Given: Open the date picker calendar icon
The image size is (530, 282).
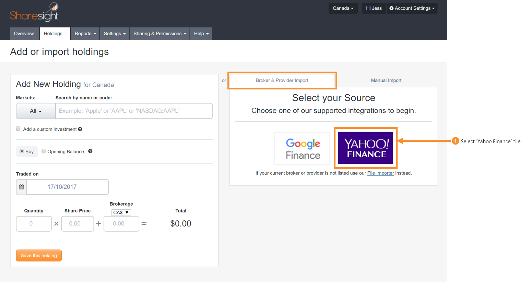Looking at the screenshot, I should pyautogui.click(x=21, y=187).
